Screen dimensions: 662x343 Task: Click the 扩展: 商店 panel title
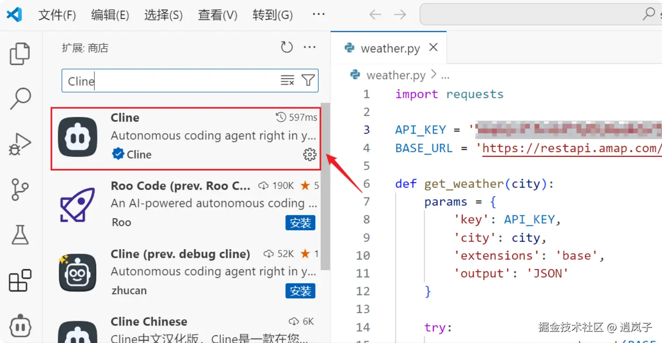click(x=85, y=48)
